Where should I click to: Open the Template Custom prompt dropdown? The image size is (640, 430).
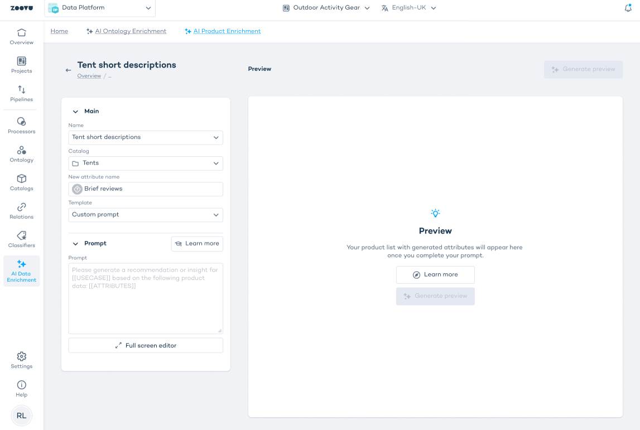[146, 215]
